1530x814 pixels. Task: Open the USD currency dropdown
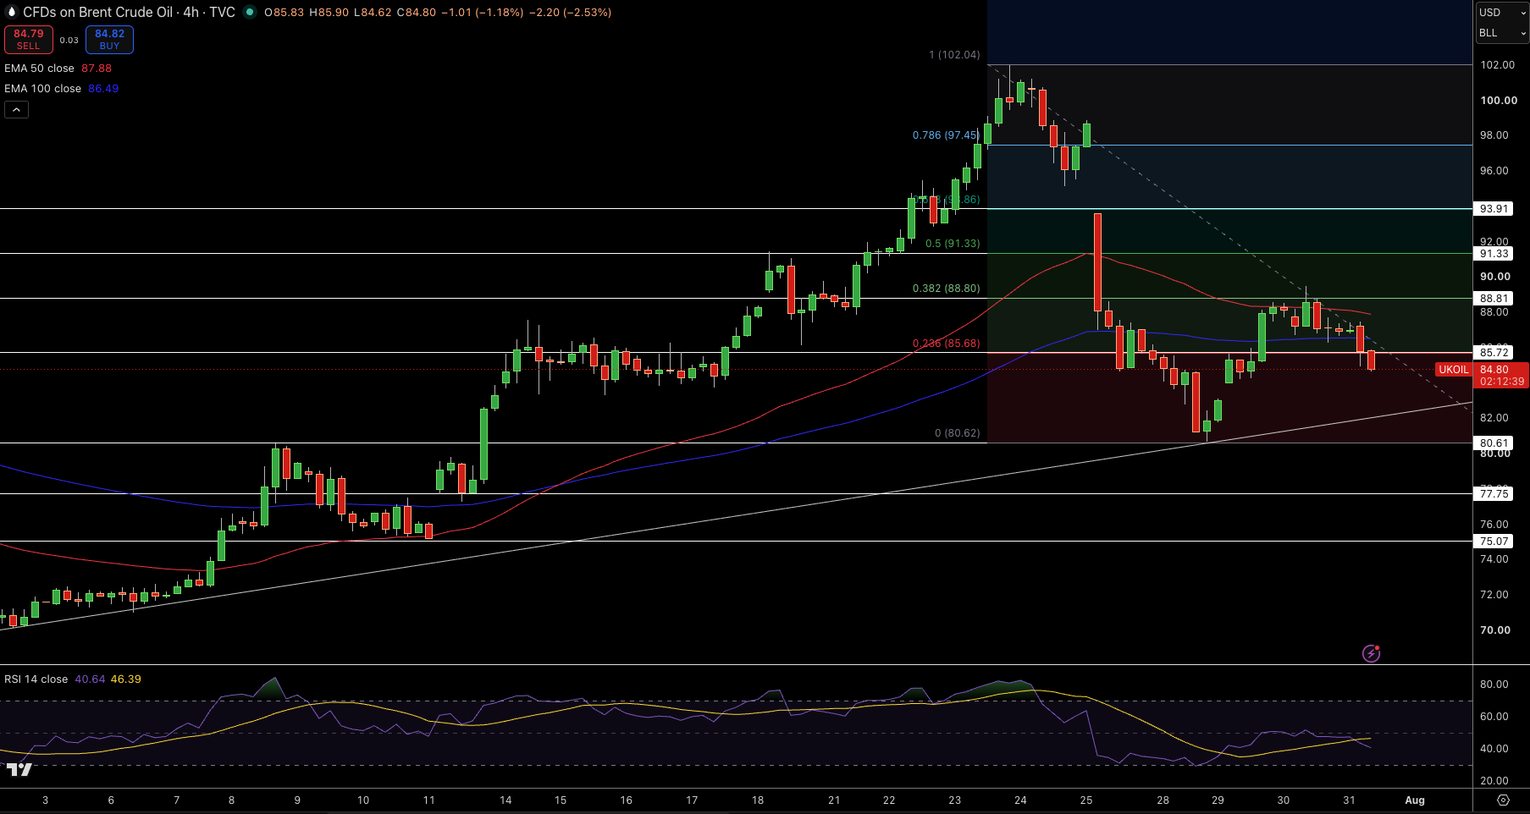(1503, 13)
